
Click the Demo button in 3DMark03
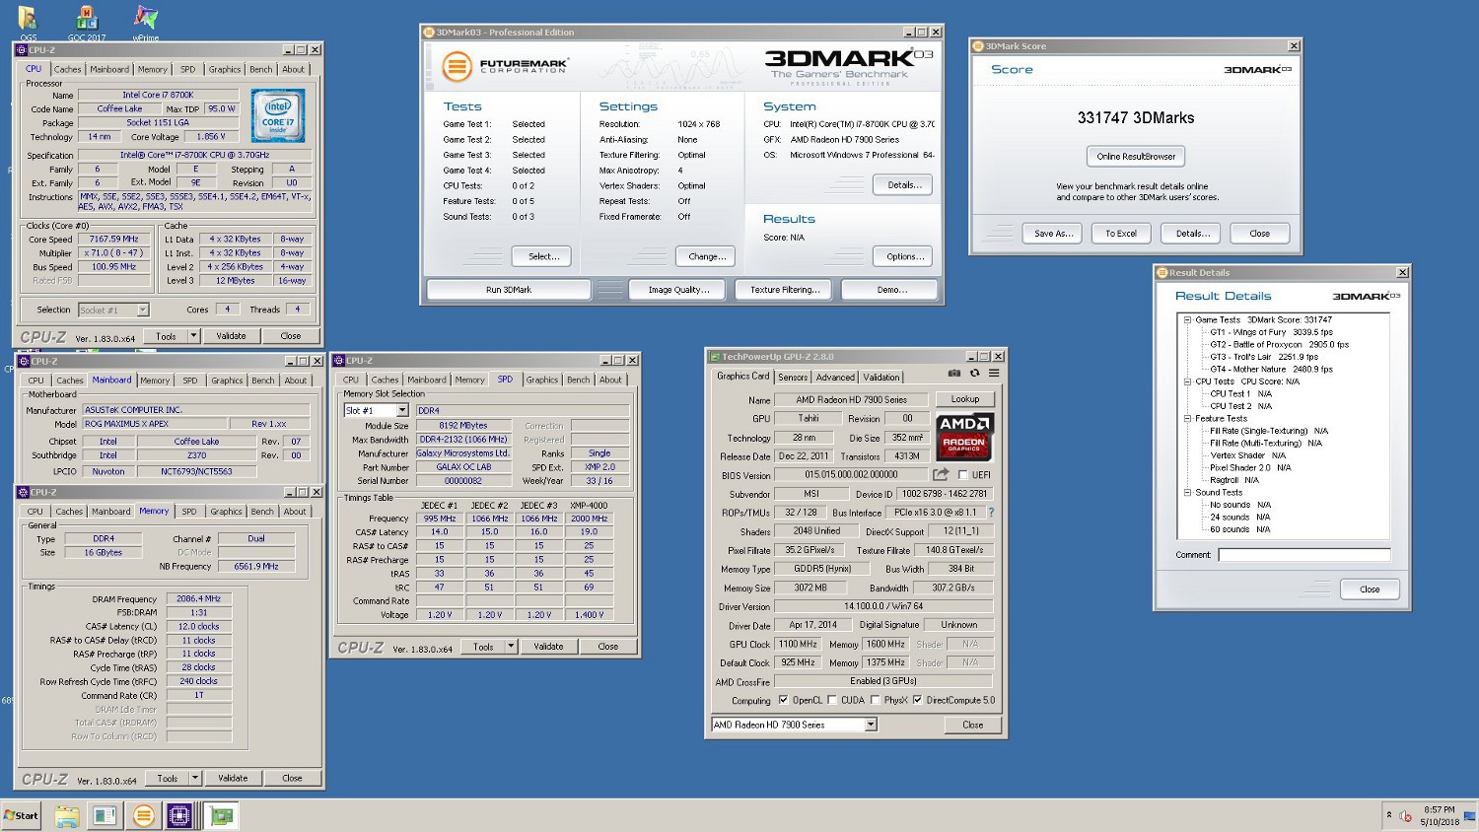[x=890, y=290]
